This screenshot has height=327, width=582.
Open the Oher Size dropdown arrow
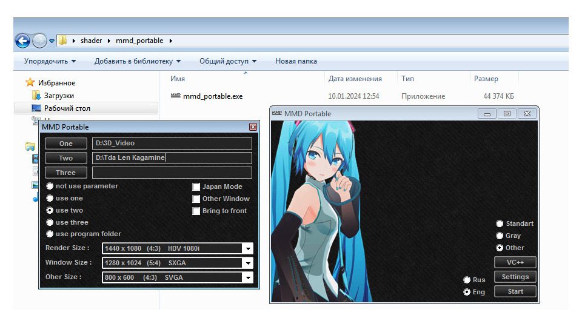click(248, 277)
